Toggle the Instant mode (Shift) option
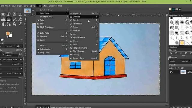 pos(8,88)
